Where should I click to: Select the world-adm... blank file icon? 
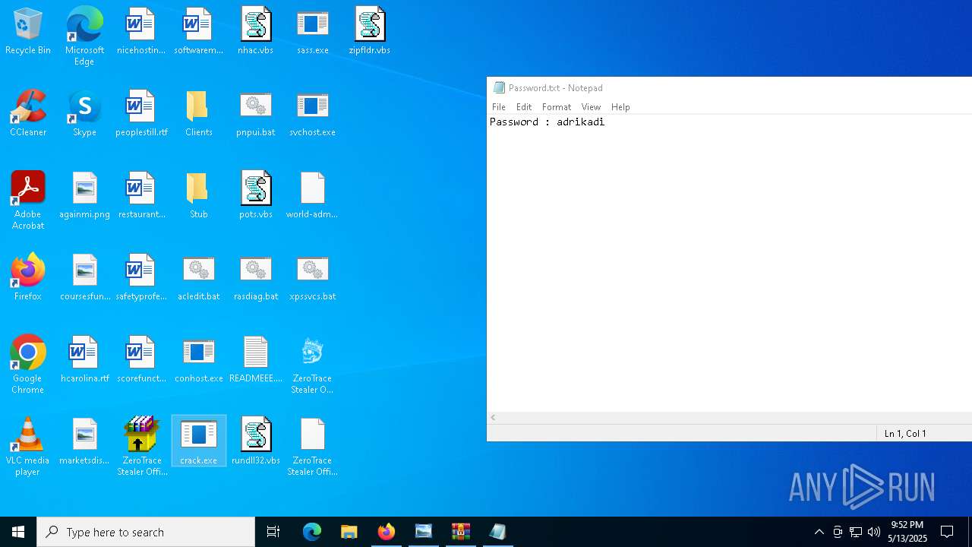click(x=312, y=196)
